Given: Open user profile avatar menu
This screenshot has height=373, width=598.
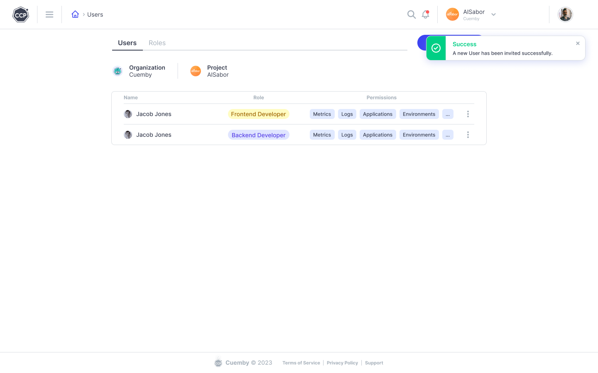Looking at the screenshot, I should [x=565, y=15].
